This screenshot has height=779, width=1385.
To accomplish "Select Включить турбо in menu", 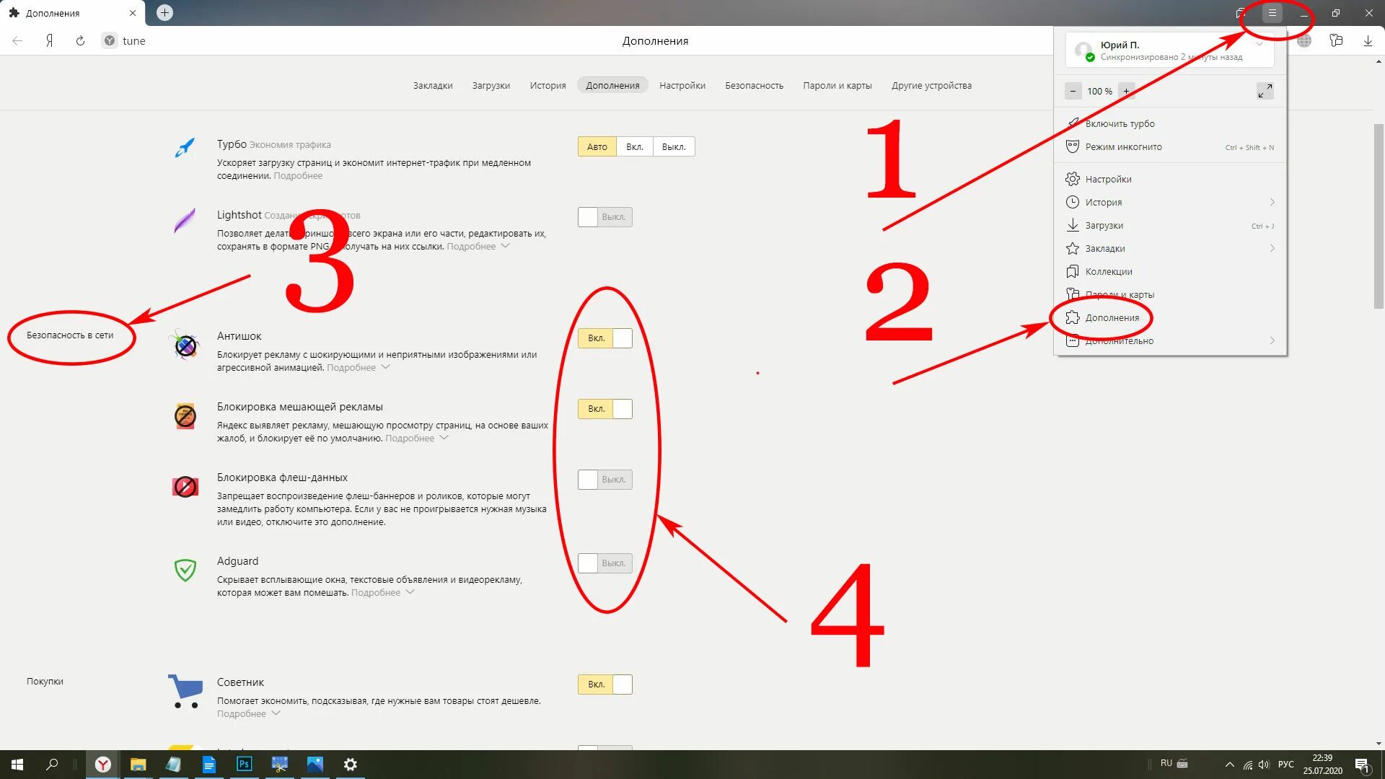I will coord(1170,124).
